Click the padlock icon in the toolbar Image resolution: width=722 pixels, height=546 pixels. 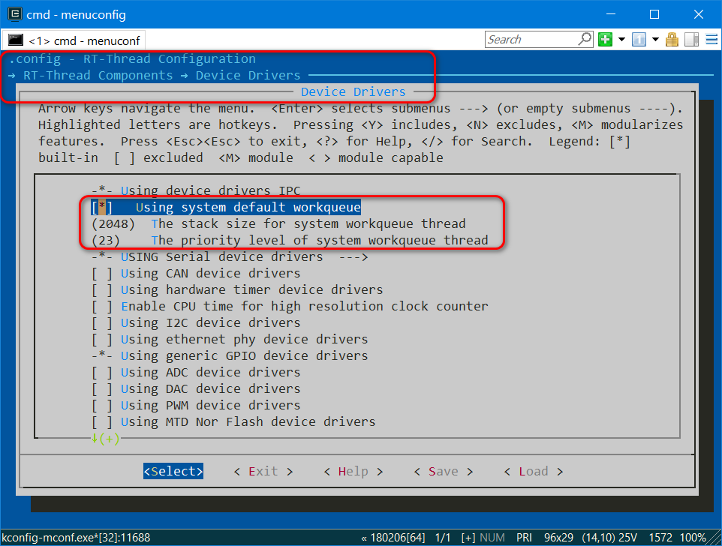pos(672,40)
